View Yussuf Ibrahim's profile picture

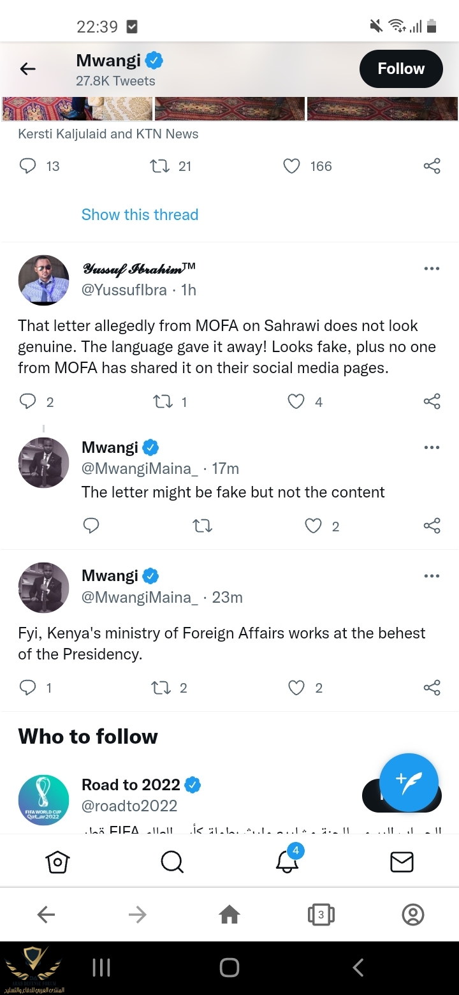coord(43,280)
